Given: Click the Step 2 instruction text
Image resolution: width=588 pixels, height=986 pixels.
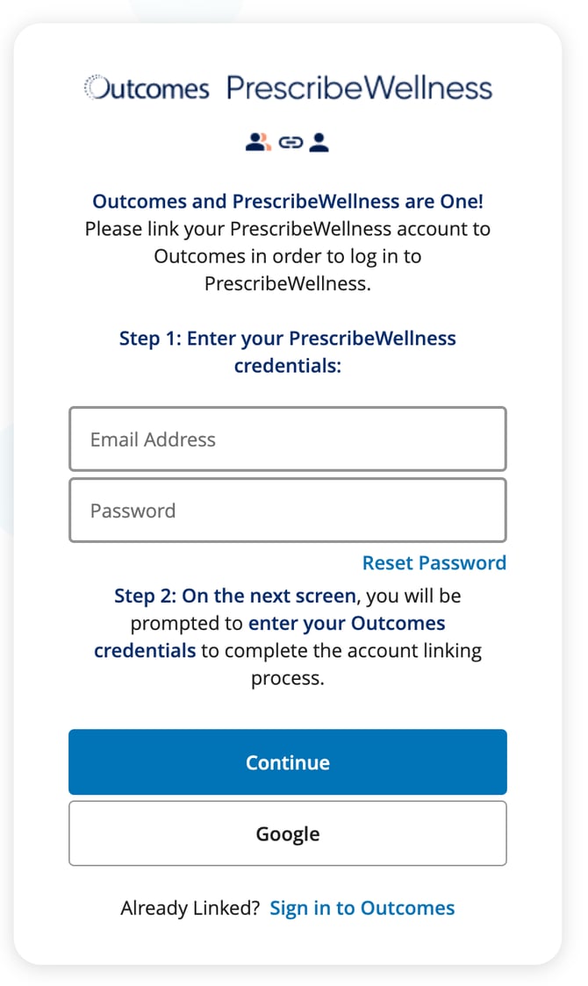Looking at the screenshot, I should [x=288, y=636].
